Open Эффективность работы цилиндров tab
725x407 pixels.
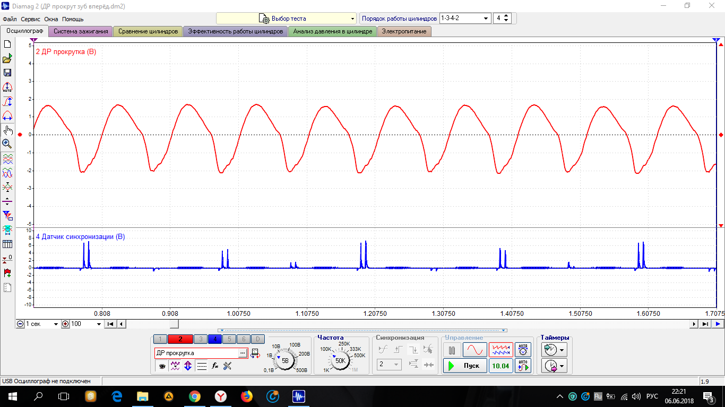click(236, 31)
